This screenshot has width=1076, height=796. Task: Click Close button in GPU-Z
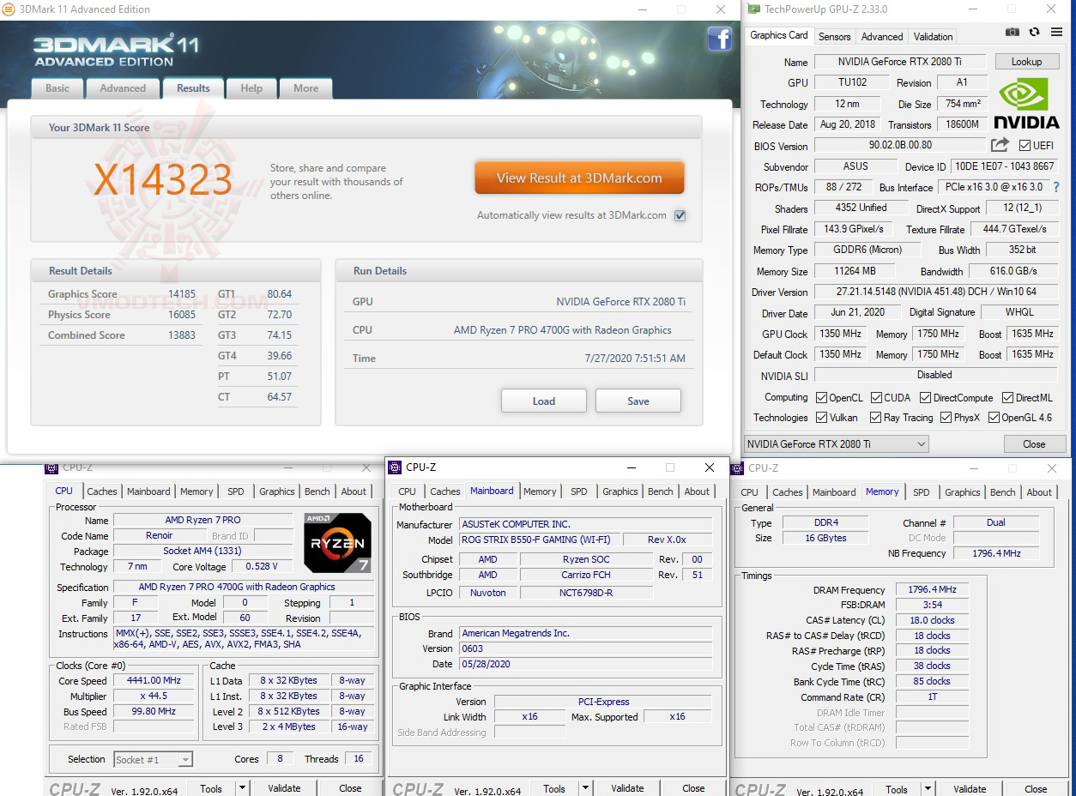1034,444
